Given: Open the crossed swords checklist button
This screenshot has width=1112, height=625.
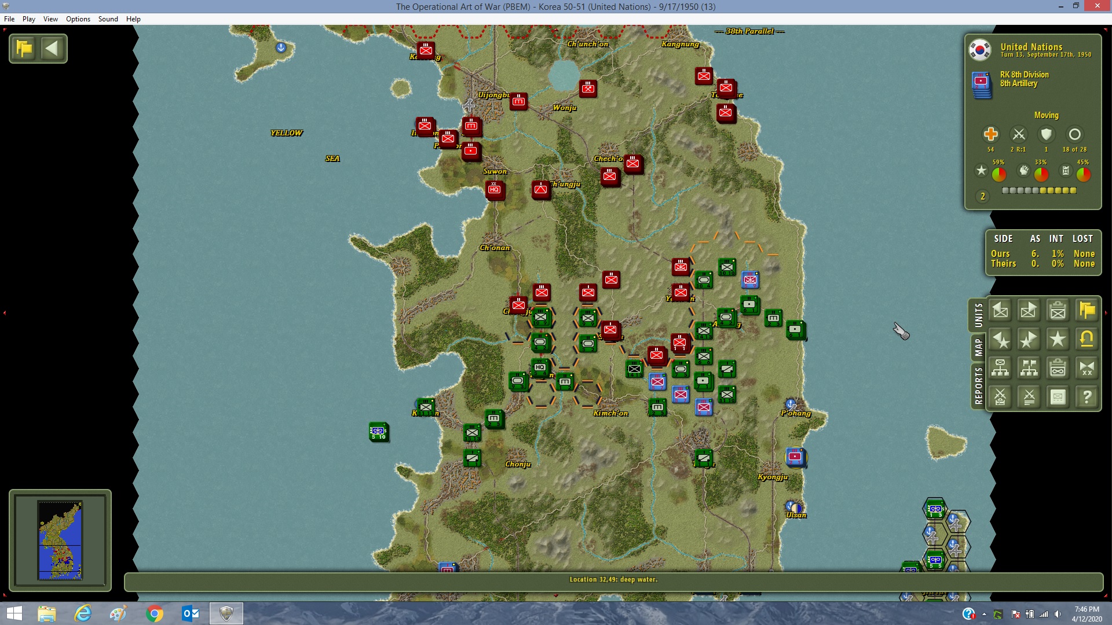Looking at the screenshot, I should point(1000,397).
